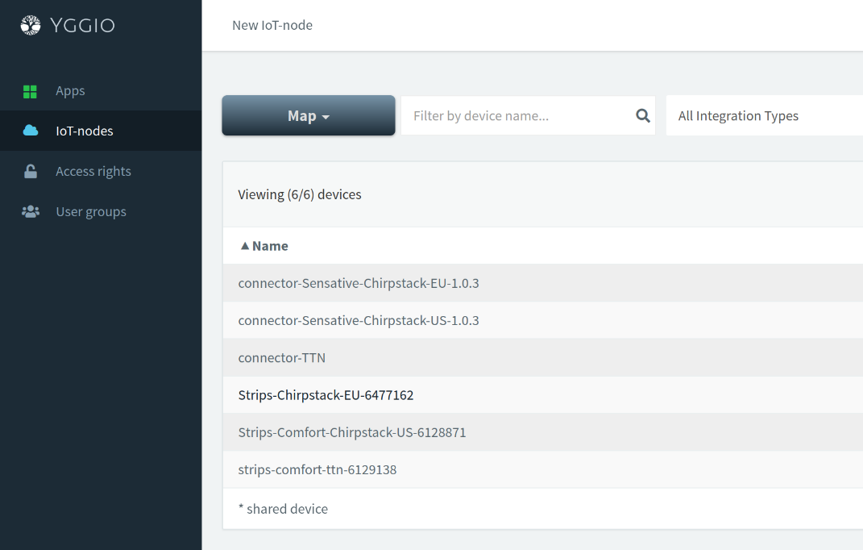Open the Apps sidebar menu item

pos(70,91)
